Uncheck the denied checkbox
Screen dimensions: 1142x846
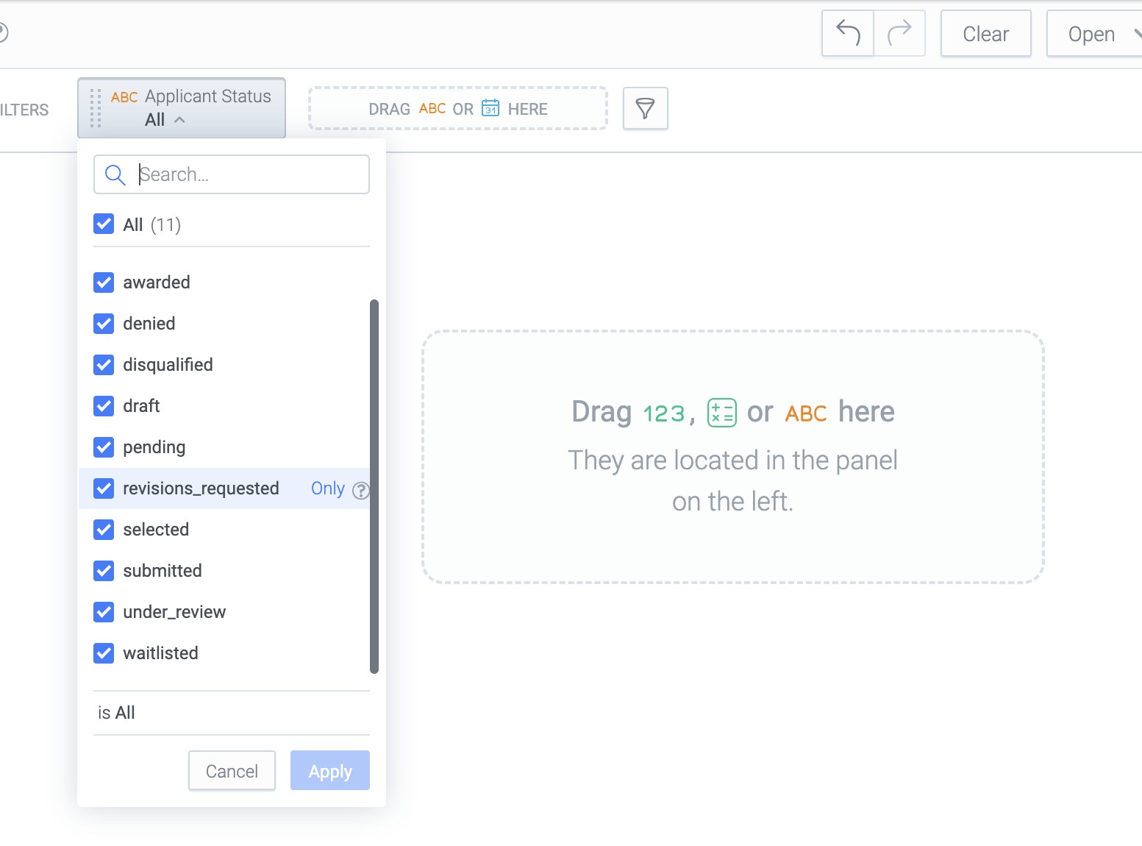pos(104,324)
